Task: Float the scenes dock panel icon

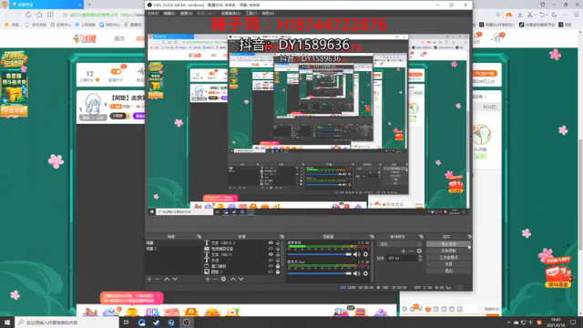Action: coord(199,237)
